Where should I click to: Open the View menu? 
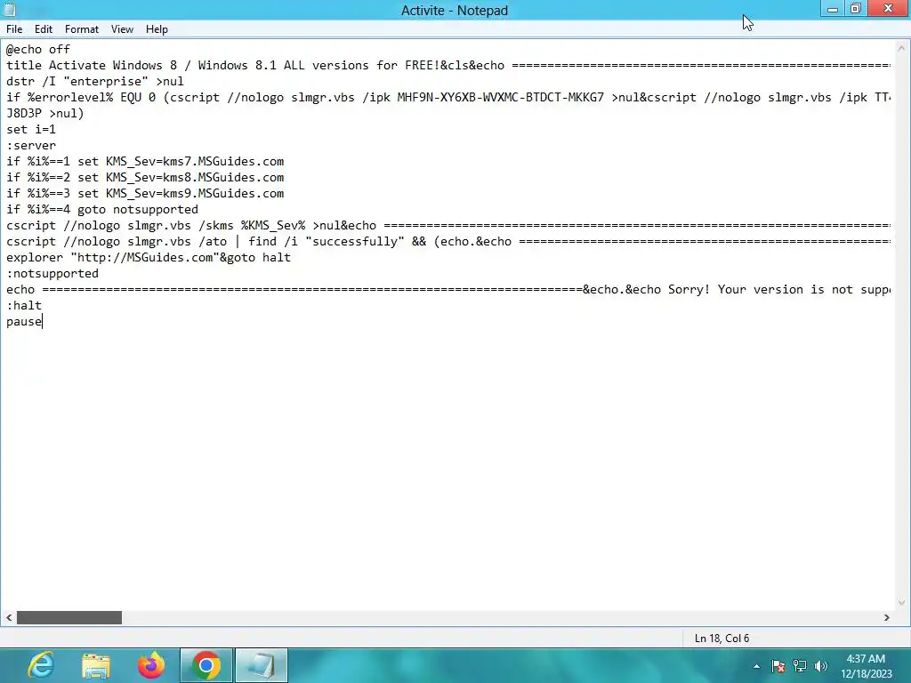click(x=122, y=29)
